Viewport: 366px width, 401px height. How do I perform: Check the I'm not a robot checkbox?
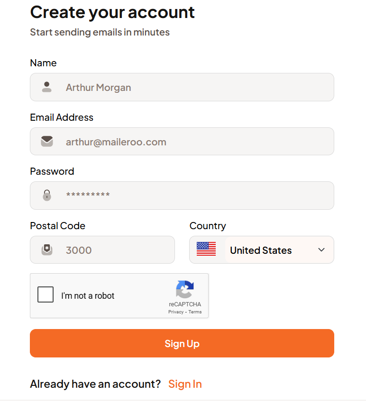click(45, 294)
